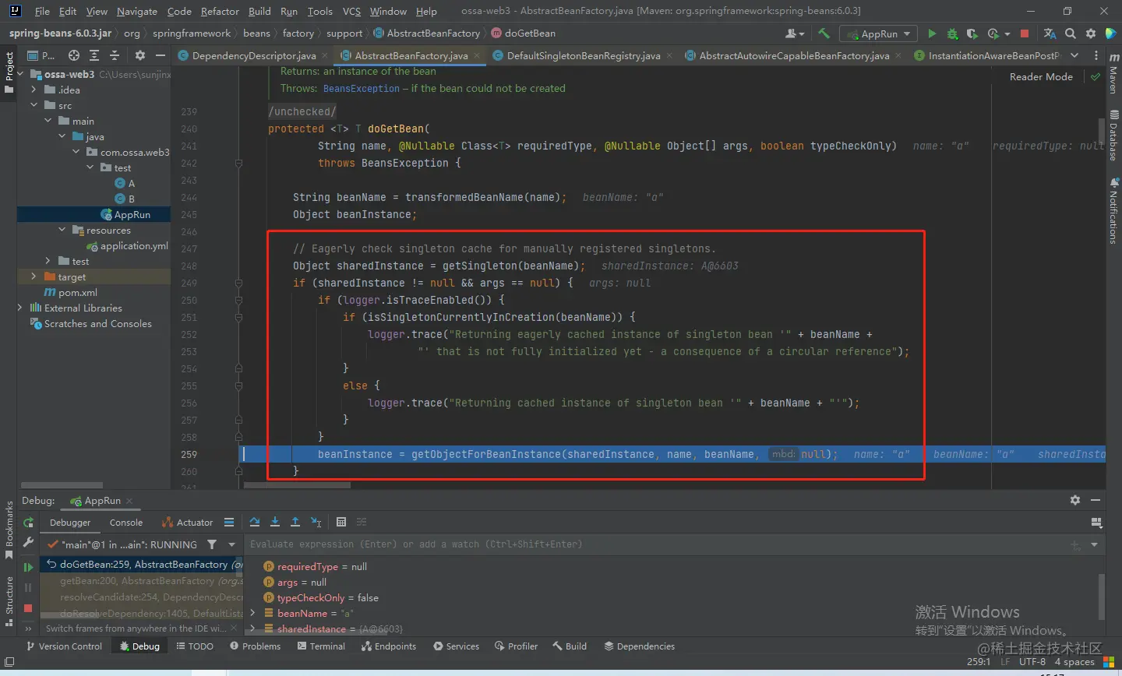Click the filter frames funnel icon
The image size is (1122, 676).
pos(212,544)
